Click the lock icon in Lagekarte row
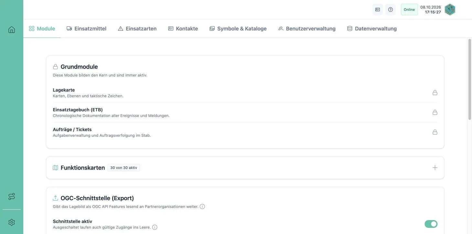 point(435,93)
